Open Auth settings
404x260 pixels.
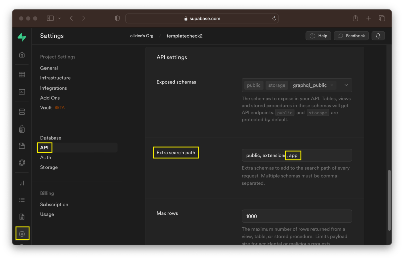pos(46,158)
